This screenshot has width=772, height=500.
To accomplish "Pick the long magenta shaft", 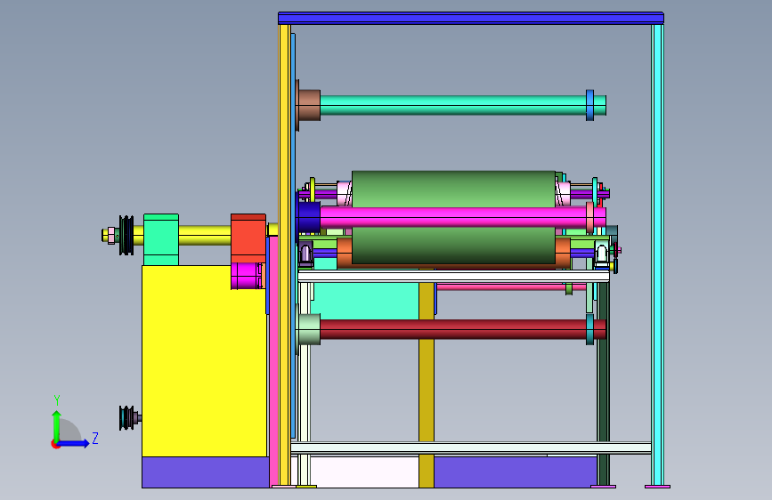I will coord(453,217).
